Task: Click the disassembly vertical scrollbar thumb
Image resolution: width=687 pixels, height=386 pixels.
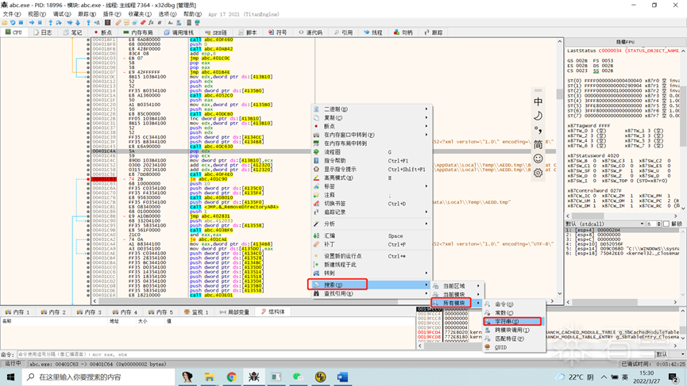Action: 559,94
